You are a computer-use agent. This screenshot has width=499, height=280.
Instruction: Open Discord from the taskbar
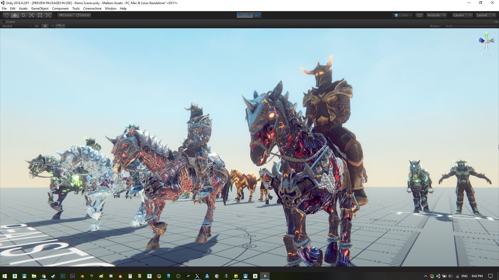coord(111,276)
